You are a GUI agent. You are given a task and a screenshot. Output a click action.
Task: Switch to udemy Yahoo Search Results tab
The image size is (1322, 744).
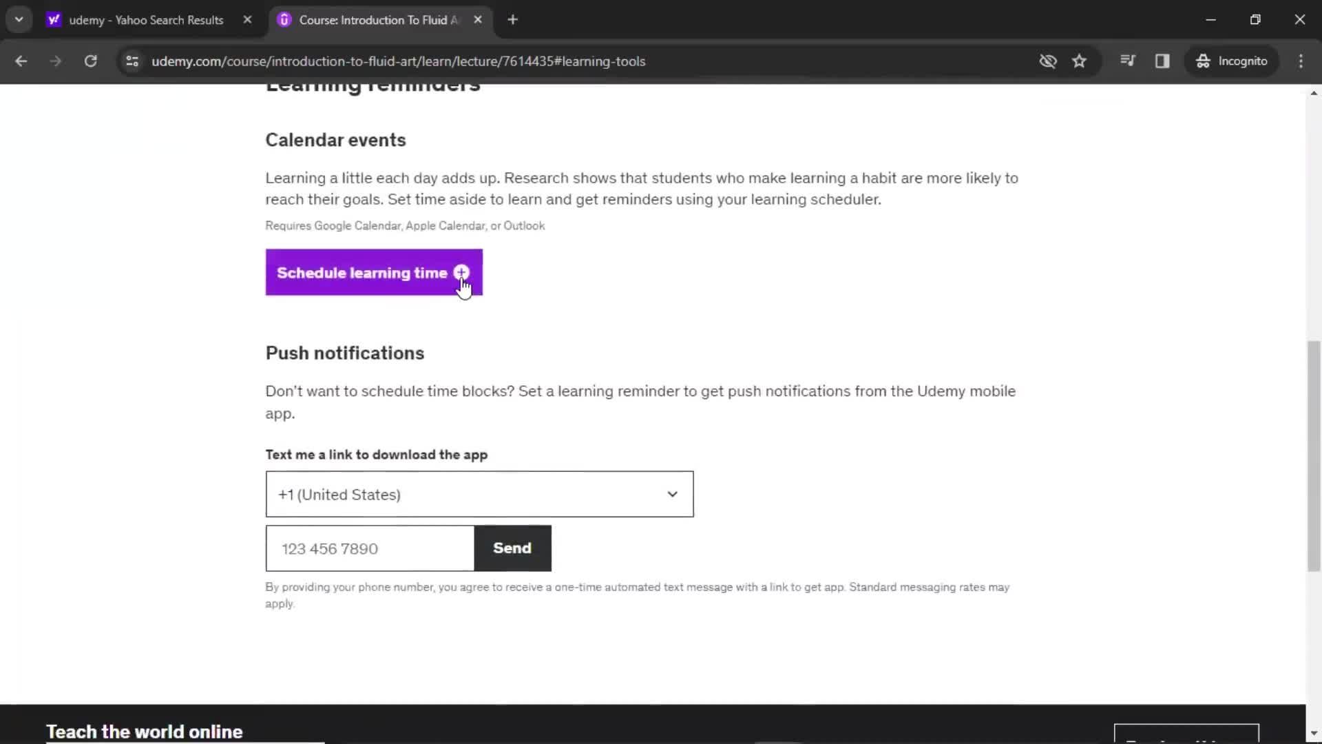click(146, 20)
